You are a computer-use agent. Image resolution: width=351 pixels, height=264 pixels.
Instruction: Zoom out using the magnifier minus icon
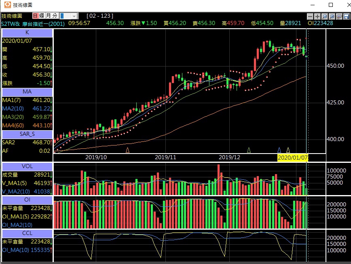[325, 17]
